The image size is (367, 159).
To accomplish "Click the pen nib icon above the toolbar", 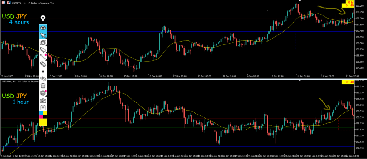I will click(43, 18).
